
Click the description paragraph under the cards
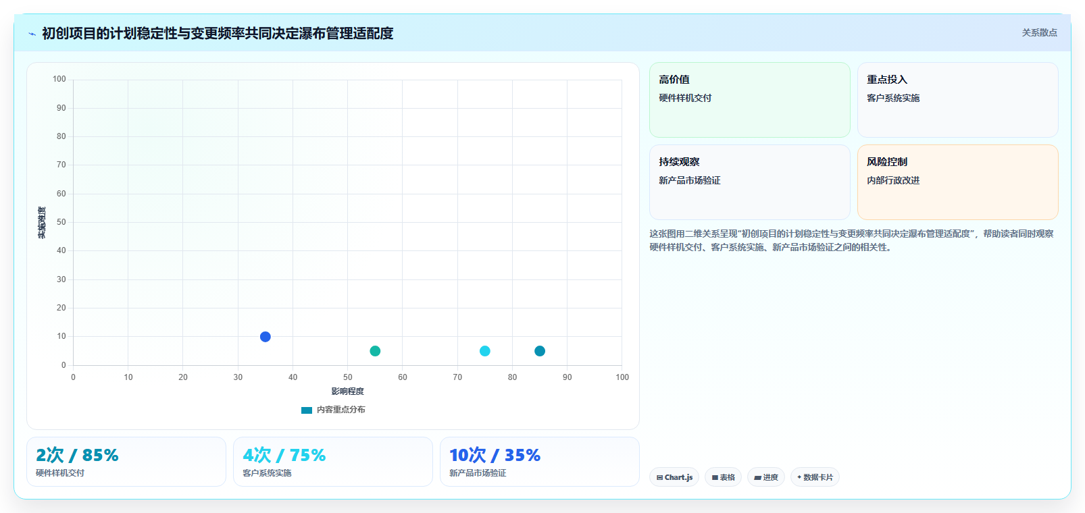click(x=851, y=240)
